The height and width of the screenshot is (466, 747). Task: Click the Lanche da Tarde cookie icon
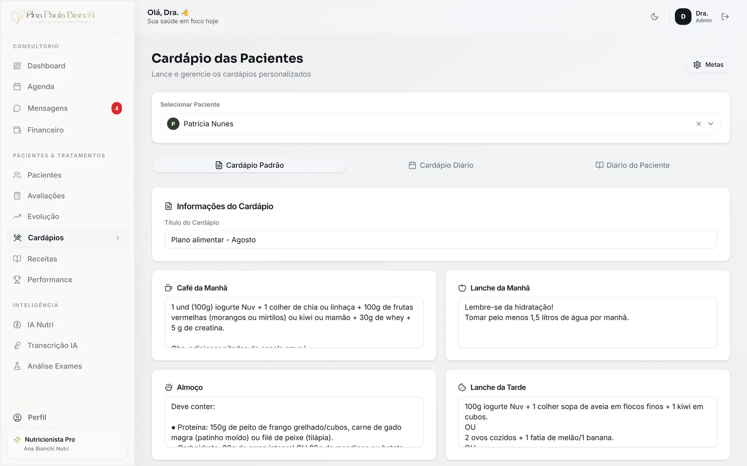click(x=462, y=387)
